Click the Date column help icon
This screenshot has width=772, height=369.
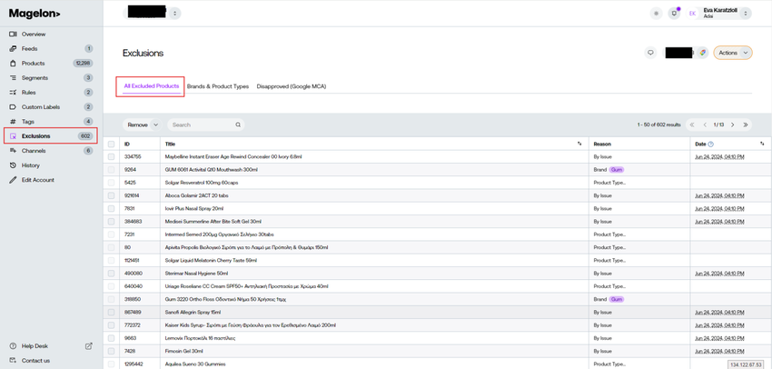point(710,144)
